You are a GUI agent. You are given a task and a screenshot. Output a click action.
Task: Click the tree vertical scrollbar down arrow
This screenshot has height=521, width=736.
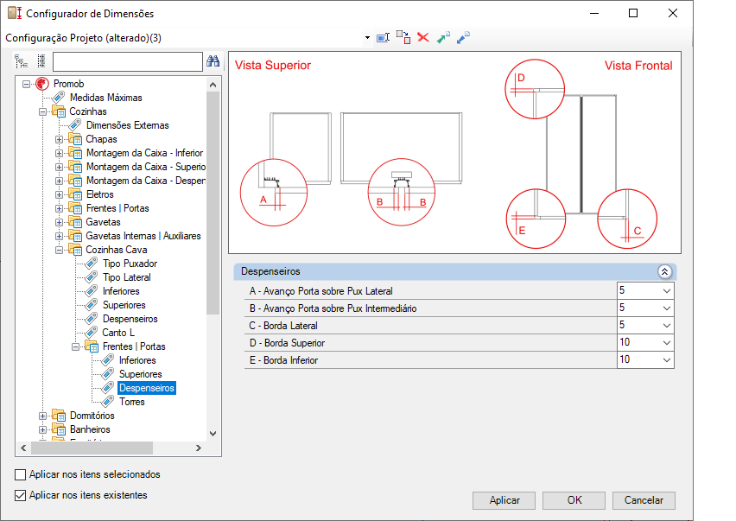(x=213, y=433)
